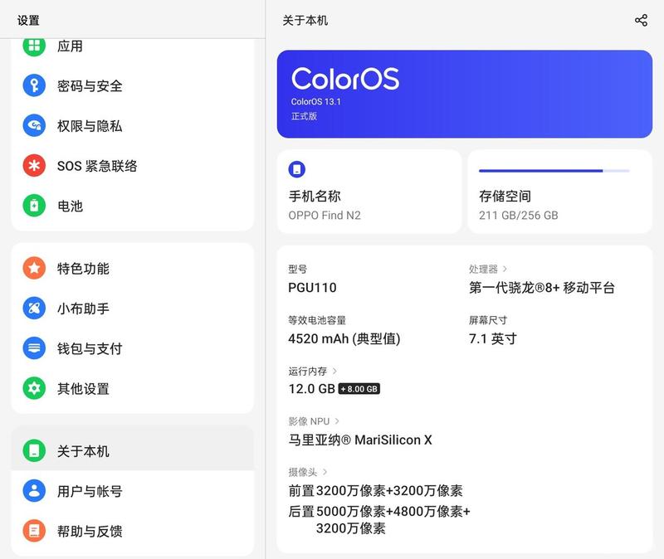Expand 影像 NPU details chevron
Screen dimensions: 664x559
tap(337, 421)
